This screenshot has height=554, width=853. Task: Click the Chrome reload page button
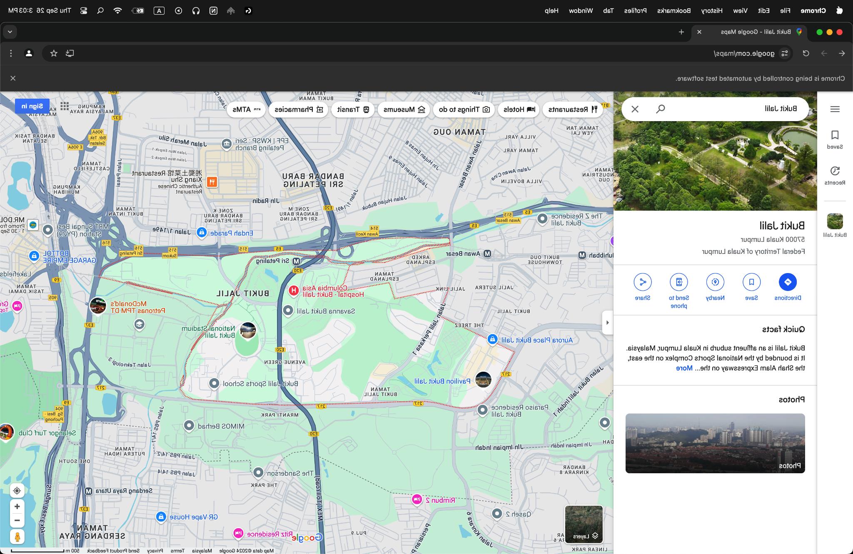pyautogui.click(x=806, y=53)
